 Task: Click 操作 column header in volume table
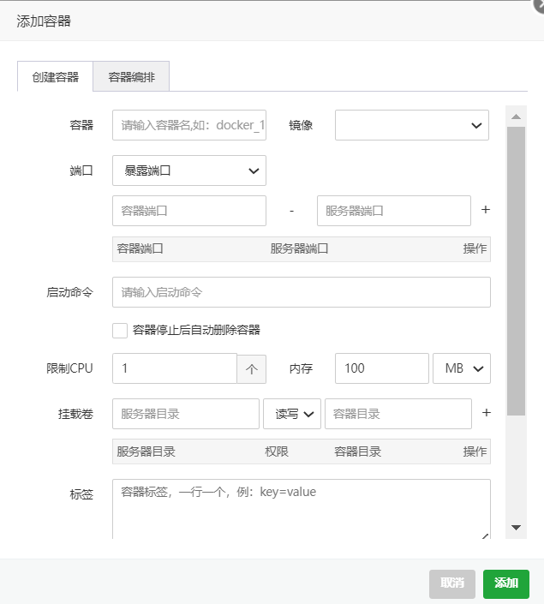click(475, 452)
